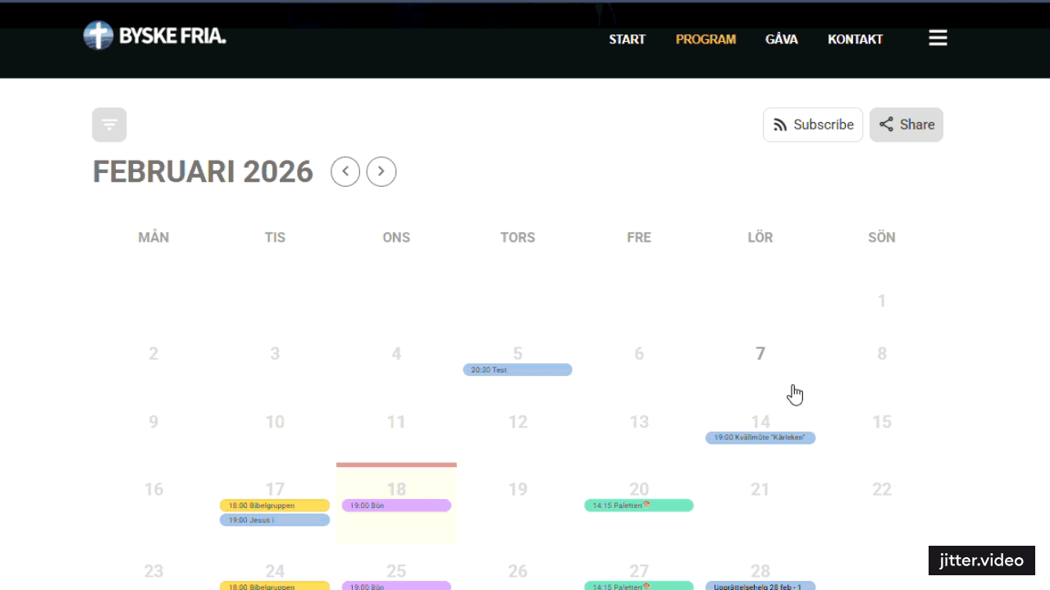Open the calendar filter icon button
This screenshot has width=1050, height=590.
pyautogui.click(x=109, y=125)
